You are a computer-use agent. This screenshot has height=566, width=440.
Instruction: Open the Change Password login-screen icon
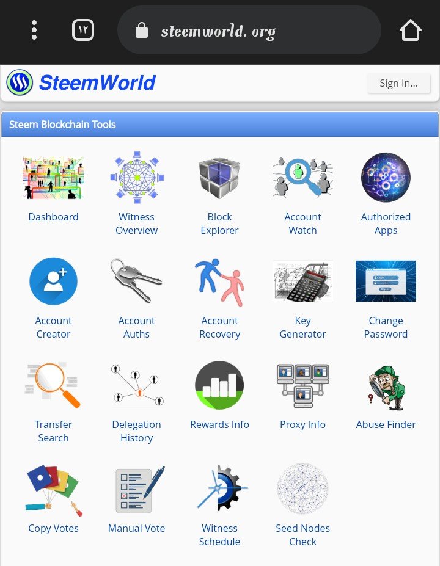[386, 281]
